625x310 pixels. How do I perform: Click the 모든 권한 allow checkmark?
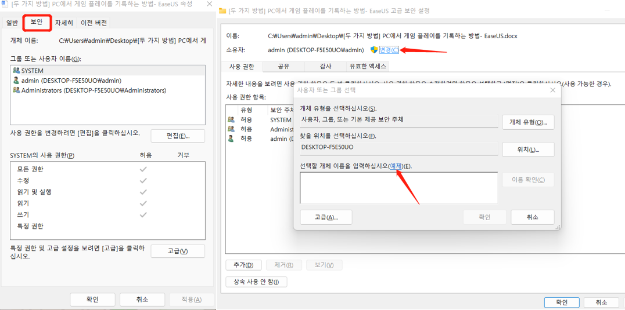tap(143, 169)
